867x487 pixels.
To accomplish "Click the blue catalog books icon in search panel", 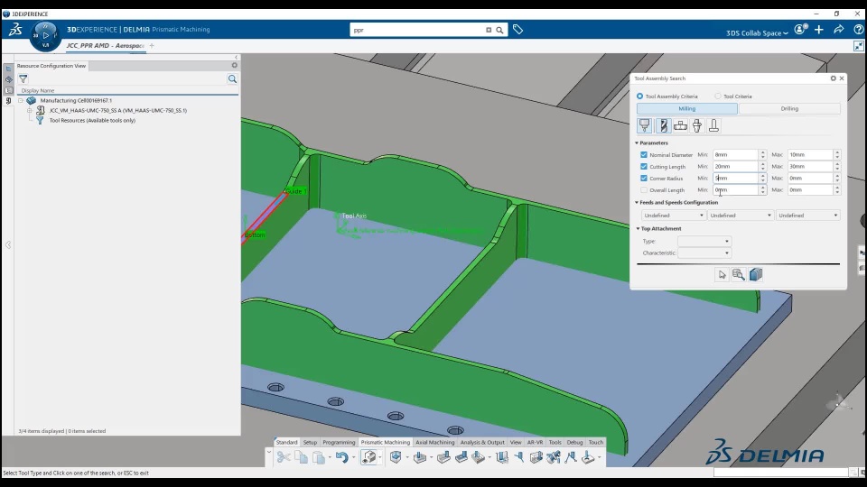I will point(756,274).
